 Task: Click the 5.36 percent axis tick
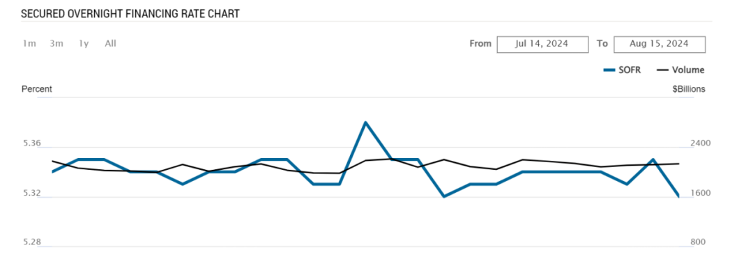coord(31,143)
